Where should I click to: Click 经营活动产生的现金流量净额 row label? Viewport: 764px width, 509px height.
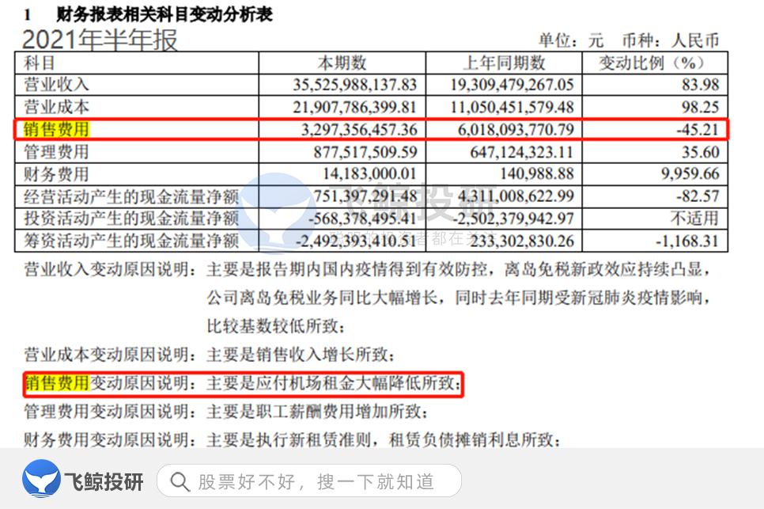pos(131,196)
